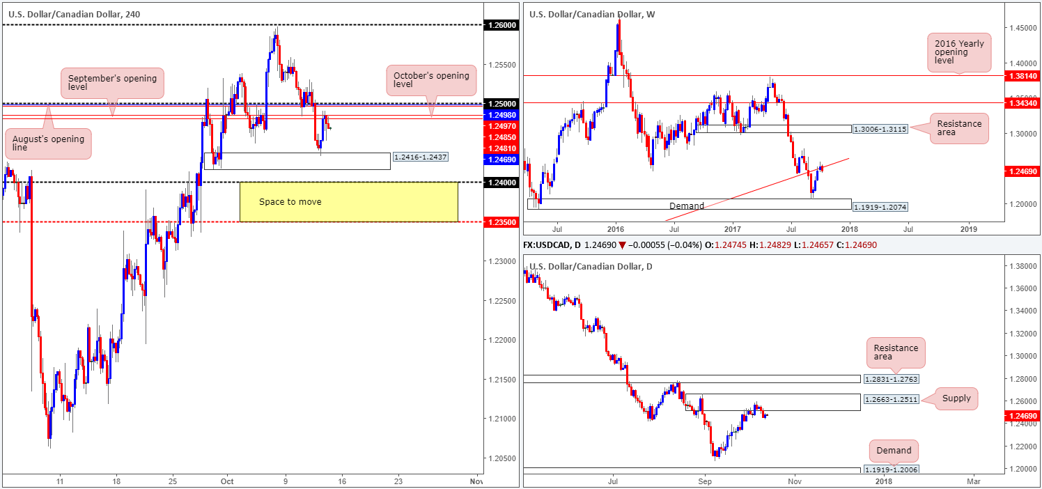Screen dimensions: 1042x489
Task: Click the 1.32000 axis value on the daily chart
Action: (1022, 333)
